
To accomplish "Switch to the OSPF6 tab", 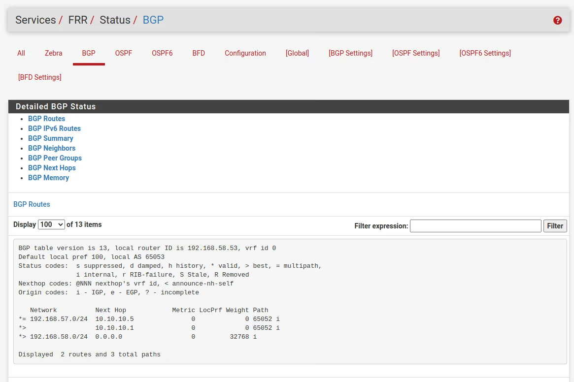I will 162,53.
